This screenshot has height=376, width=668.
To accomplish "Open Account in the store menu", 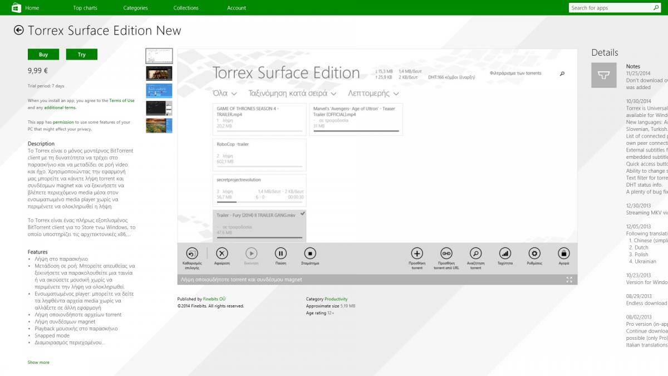I will pyautogui.click(x=236, y=8).
